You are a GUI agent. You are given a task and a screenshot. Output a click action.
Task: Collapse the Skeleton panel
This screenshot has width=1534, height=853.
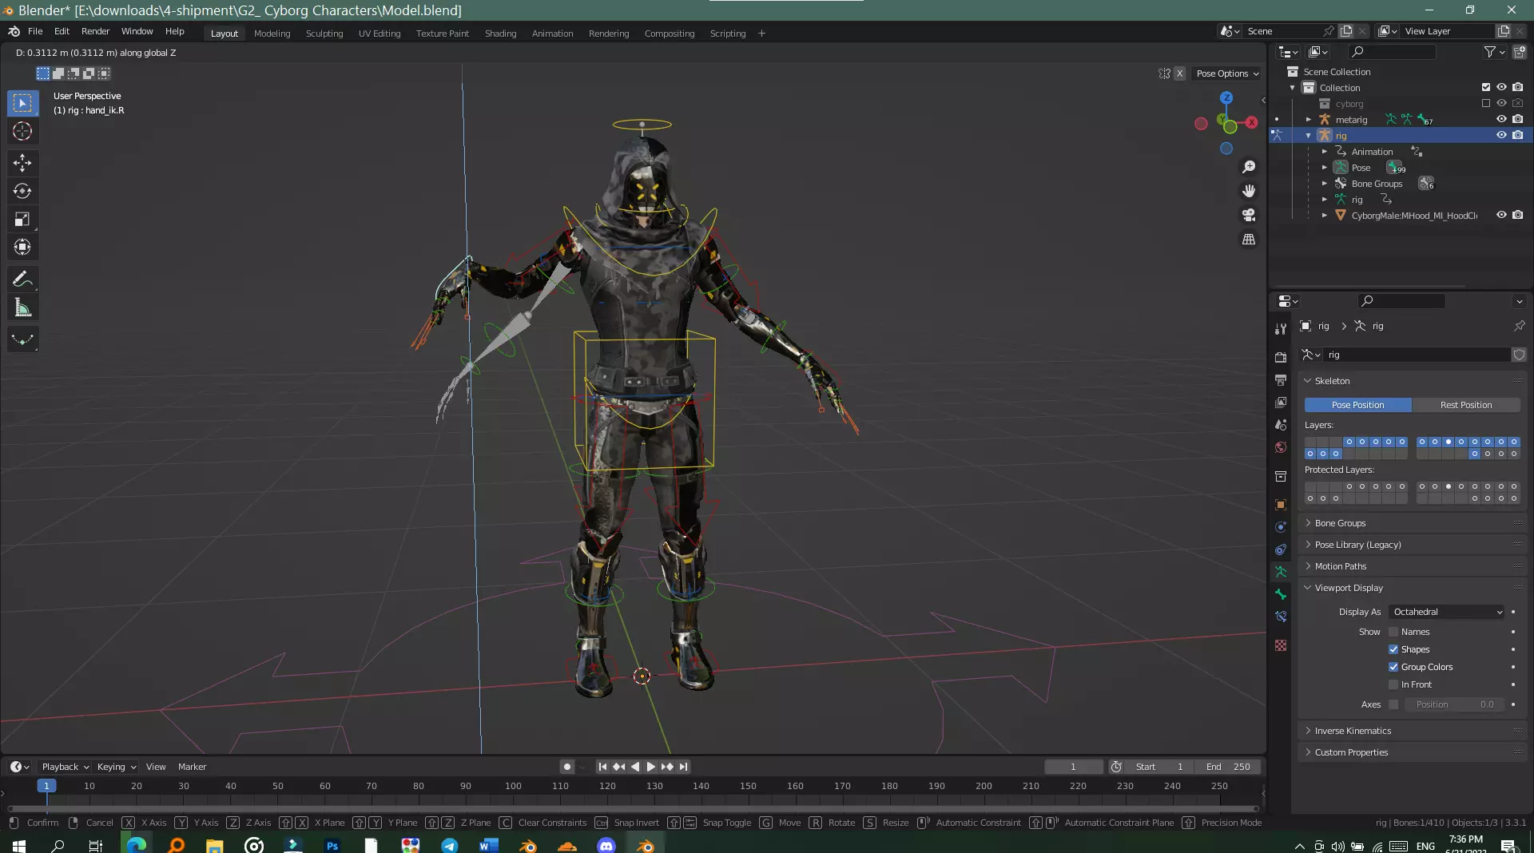click(x=1412, y=381)
